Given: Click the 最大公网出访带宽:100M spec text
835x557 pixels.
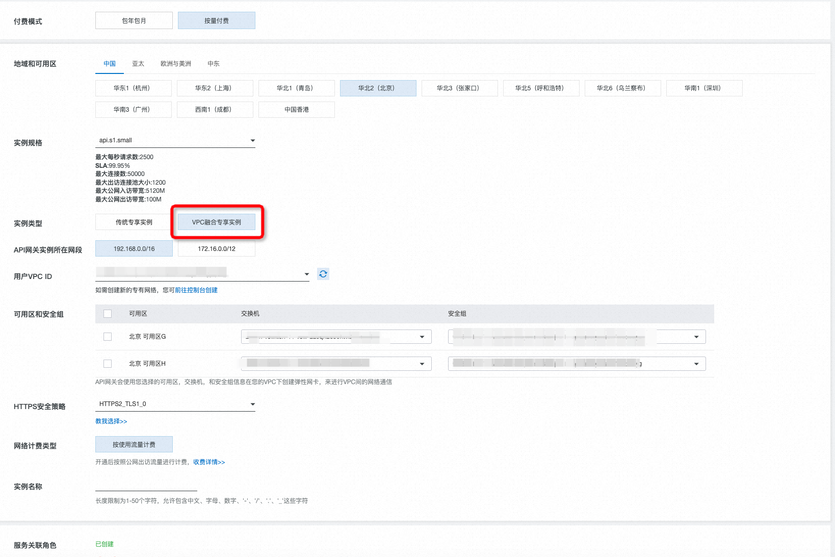Looking at the screenshot, I should [128, 199].
